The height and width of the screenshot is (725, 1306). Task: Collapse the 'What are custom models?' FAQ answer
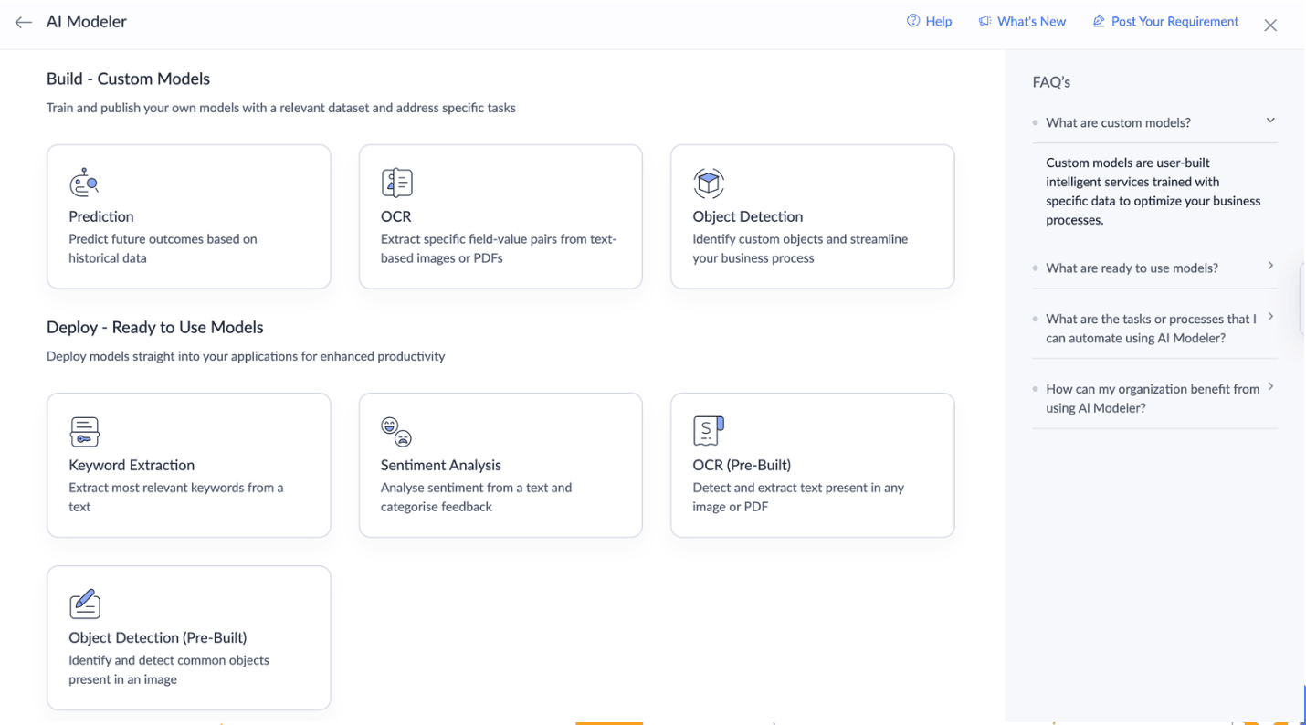pyautogui.click(x=1270, y=120)
